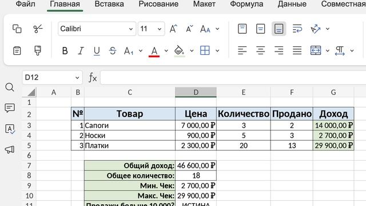366x206 pixels.
Task: Click the Cut scissors icon
Action: pos(38,29)
